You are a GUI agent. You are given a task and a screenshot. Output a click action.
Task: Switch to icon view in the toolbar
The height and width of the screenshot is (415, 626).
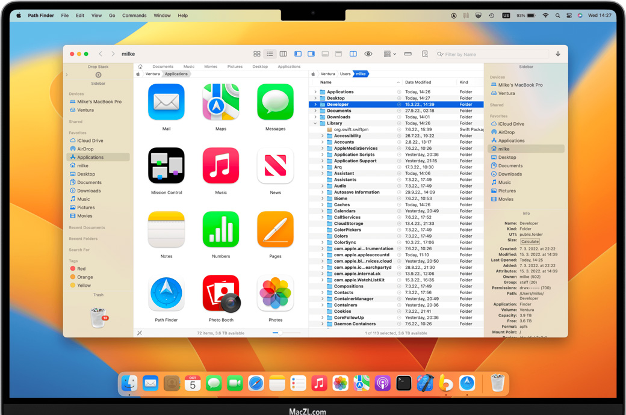click(256, 54)
